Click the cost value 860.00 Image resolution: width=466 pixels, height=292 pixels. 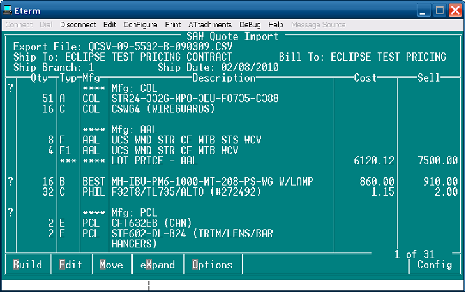click(x=377, y=182)
